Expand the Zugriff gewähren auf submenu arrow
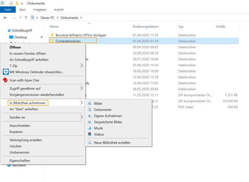Viewport: 249px width, 182px height. click(81, 88)
